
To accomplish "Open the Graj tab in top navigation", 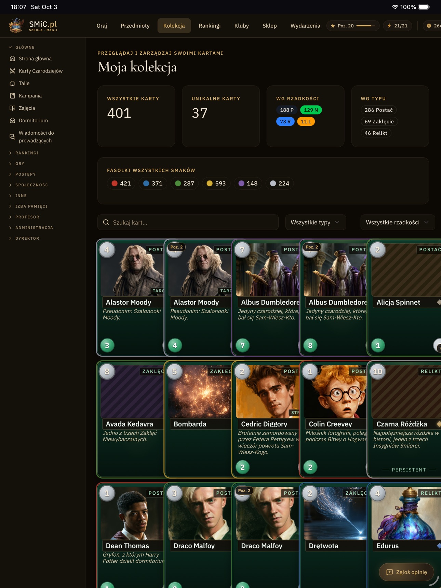I will tap(102, 26).
